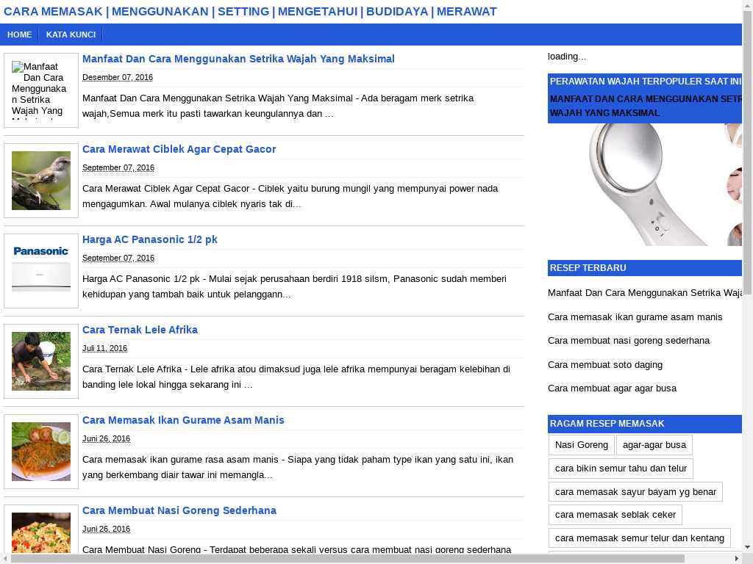Open the HOME menu item

(x=20, y=35)
